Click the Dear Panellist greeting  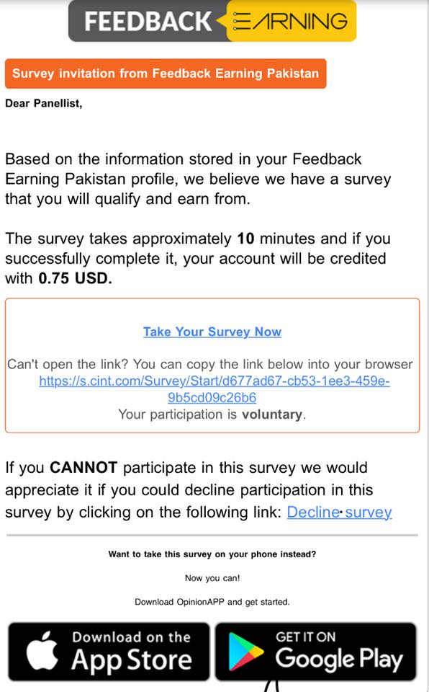click(x=44, y=103)
